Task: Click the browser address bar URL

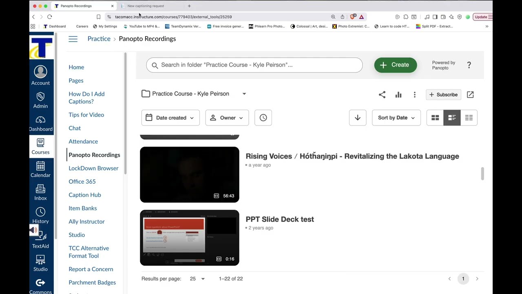Action: [x=173, y=17]
